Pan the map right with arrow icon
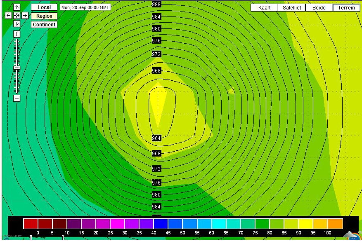The width and height of the screenshot is (362, 241). tap(25, 15)
